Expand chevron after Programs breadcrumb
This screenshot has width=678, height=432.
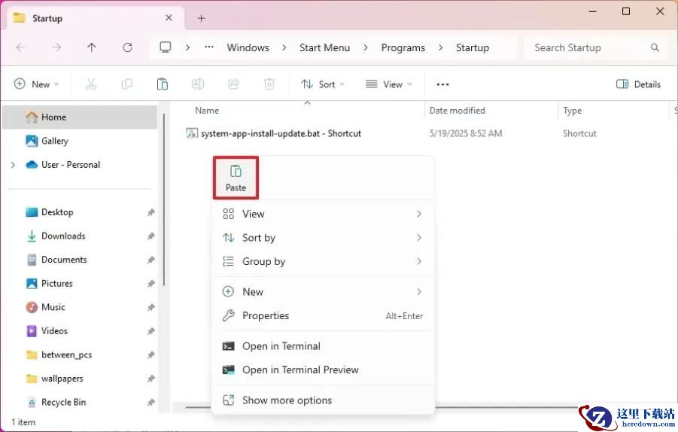[x=441, y=47]
